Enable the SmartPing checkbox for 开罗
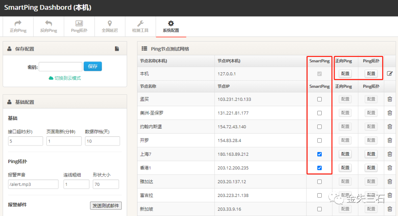 tap(319, 140)
